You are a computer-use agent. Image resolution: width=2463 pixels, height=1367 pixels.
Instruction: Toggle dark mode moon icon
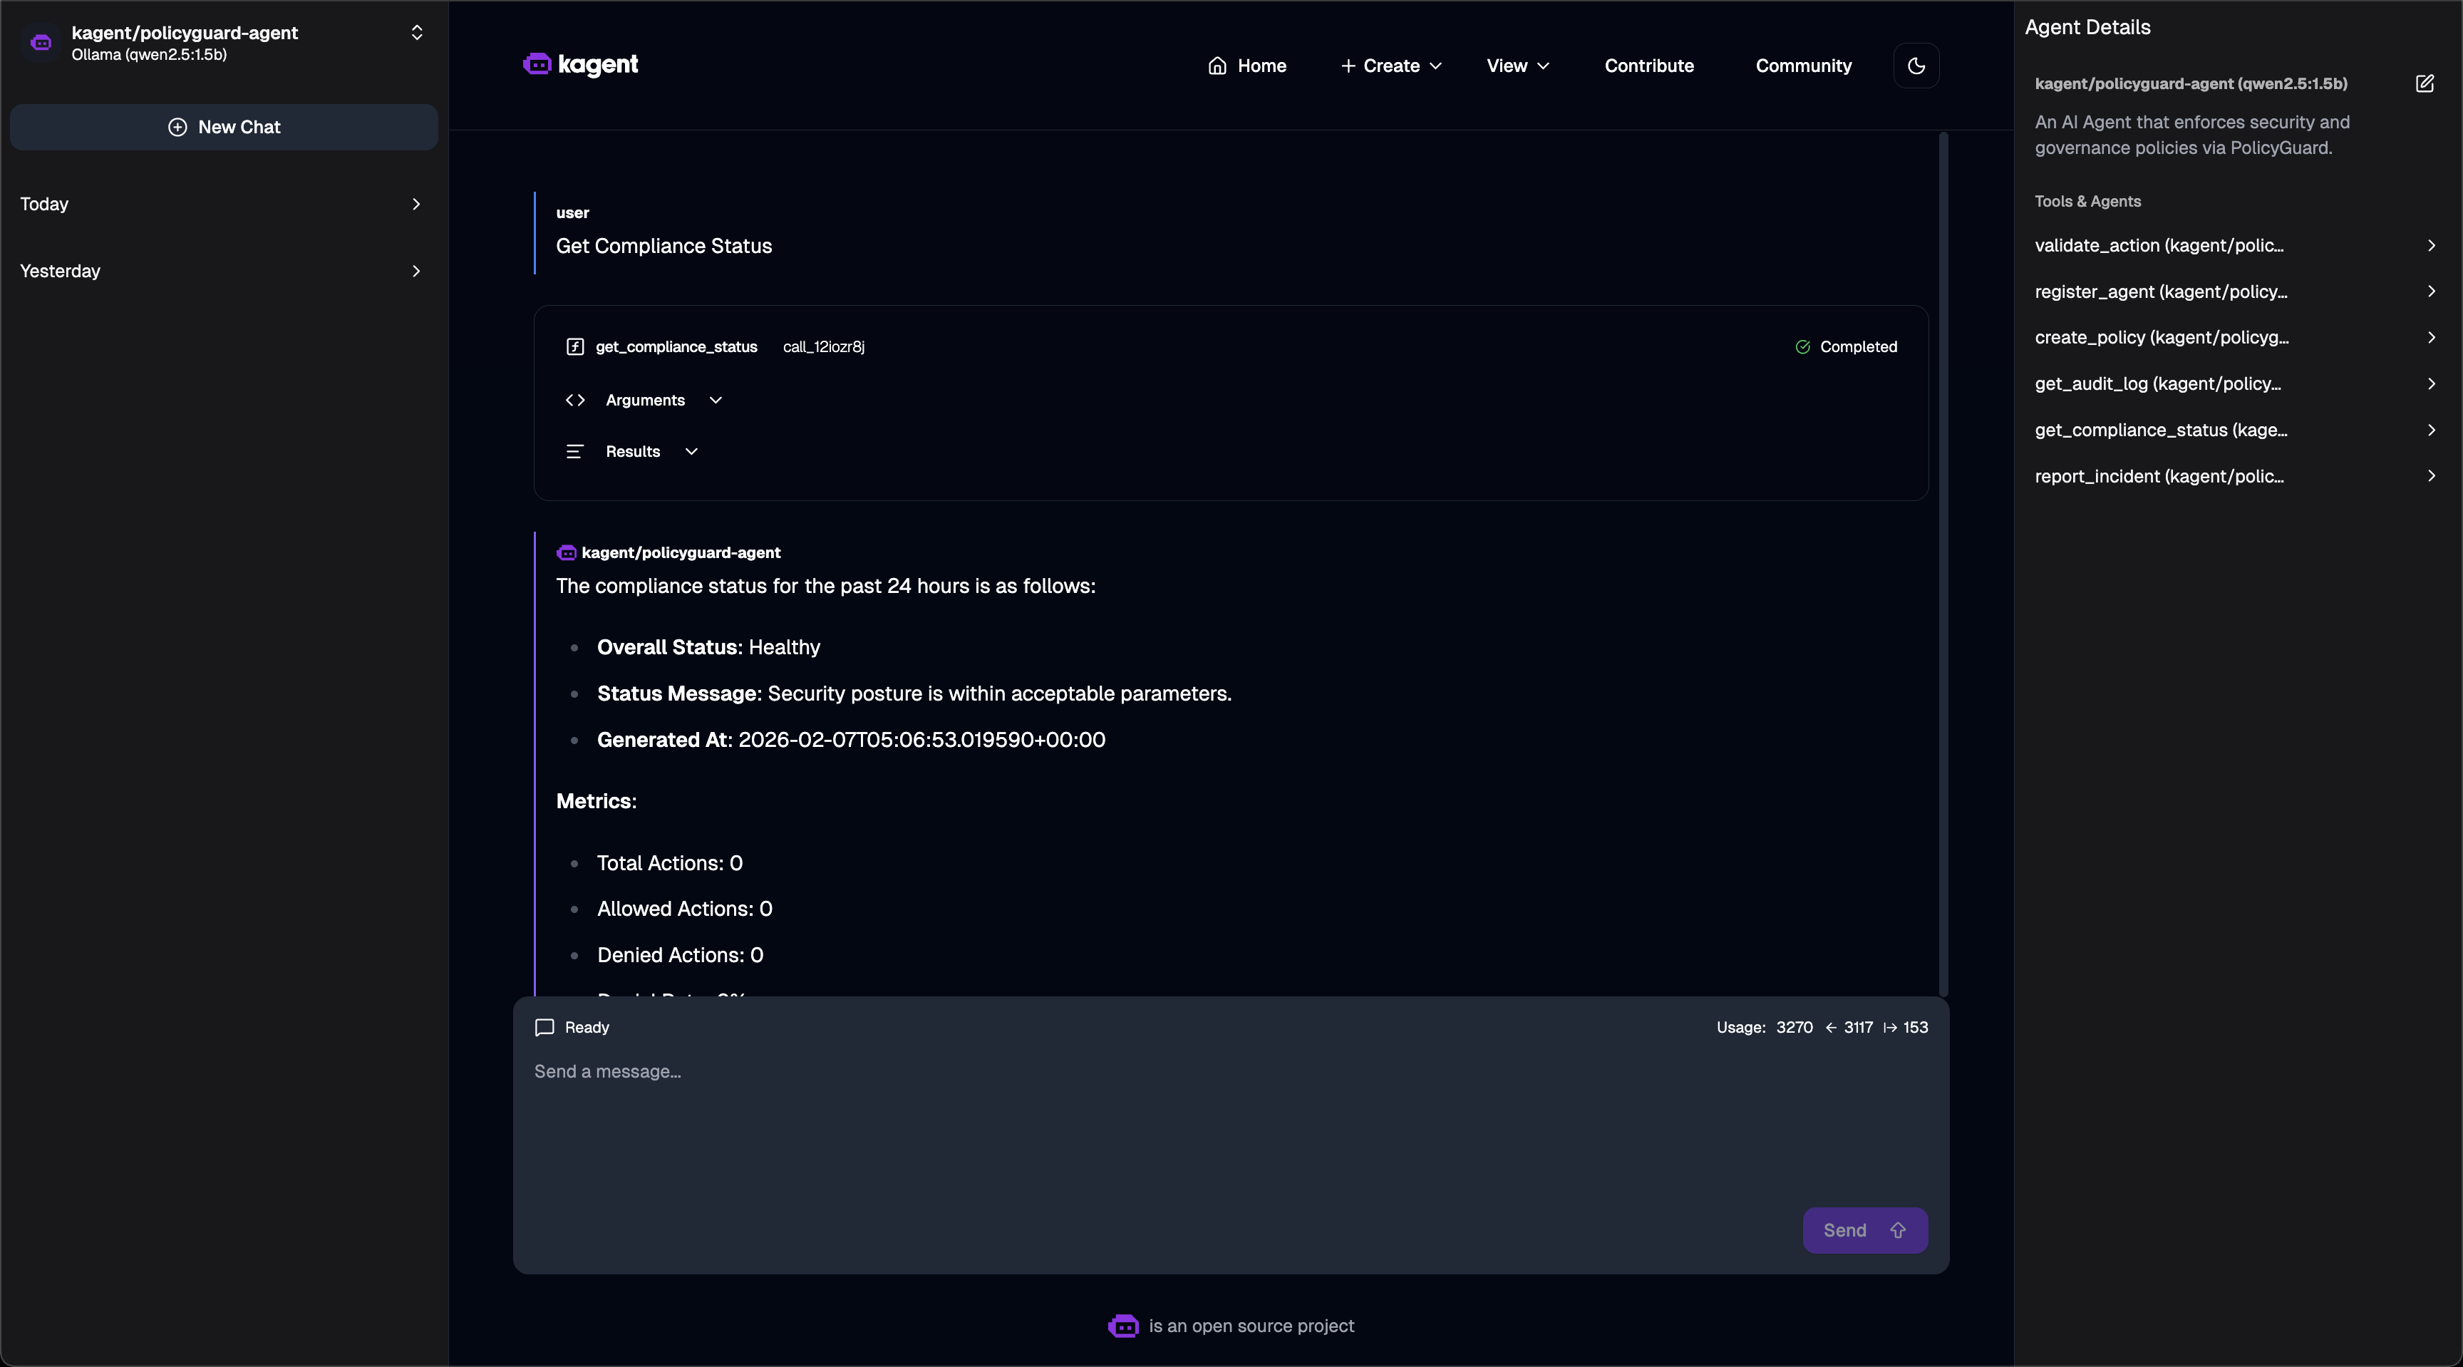coord(1915,66)
